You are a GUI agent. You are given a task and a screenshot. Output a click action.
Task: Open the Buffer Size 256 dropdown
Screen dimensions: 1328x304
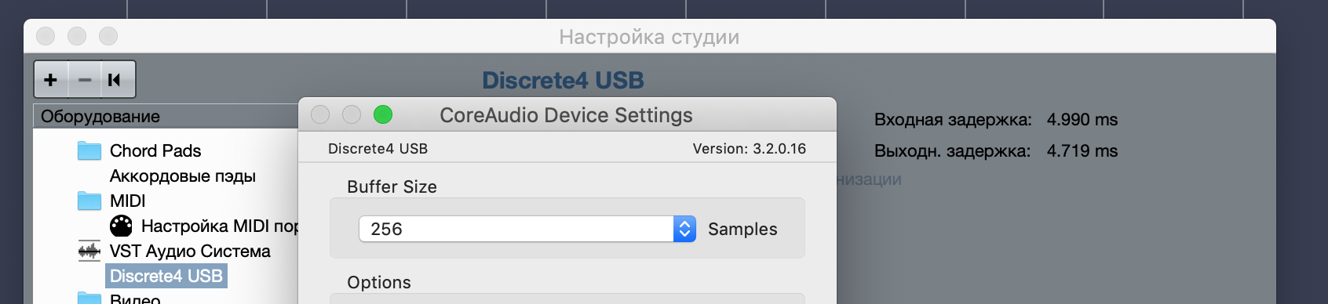[527, 229]
